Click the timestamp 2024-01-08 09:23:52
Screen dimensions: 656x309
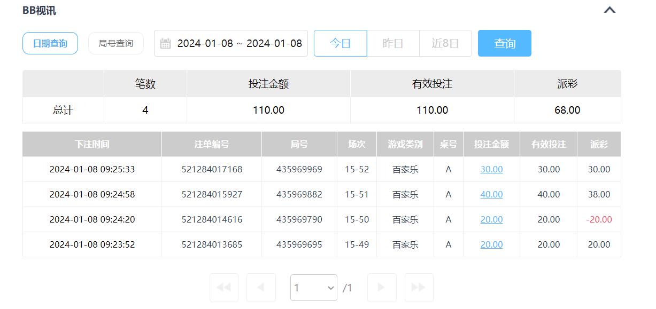[x=92, y=244]
